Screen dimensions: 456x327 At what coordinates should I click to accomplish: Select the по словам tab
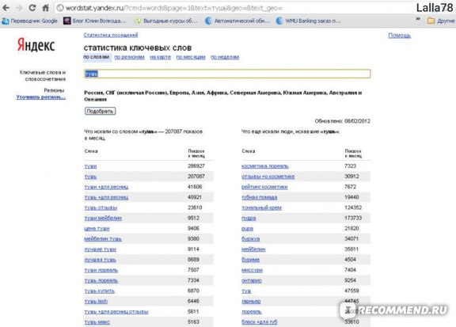(97, 57)
